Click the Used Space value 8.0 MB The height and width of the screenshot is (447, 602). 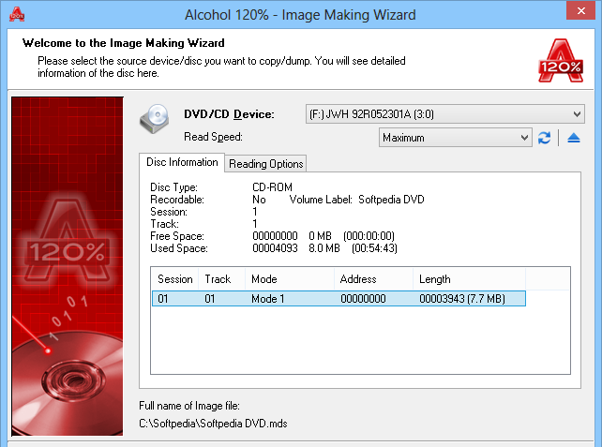pyautogui.click(x=324, y=248)
